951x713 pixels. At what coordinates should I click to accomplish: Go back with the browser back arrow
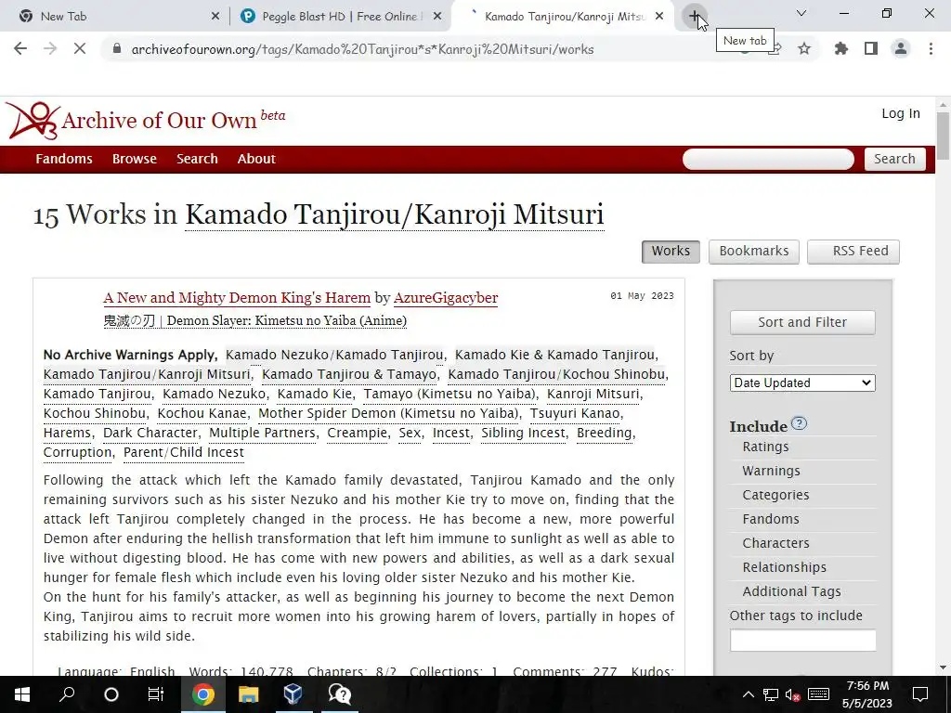click(20, 48)
